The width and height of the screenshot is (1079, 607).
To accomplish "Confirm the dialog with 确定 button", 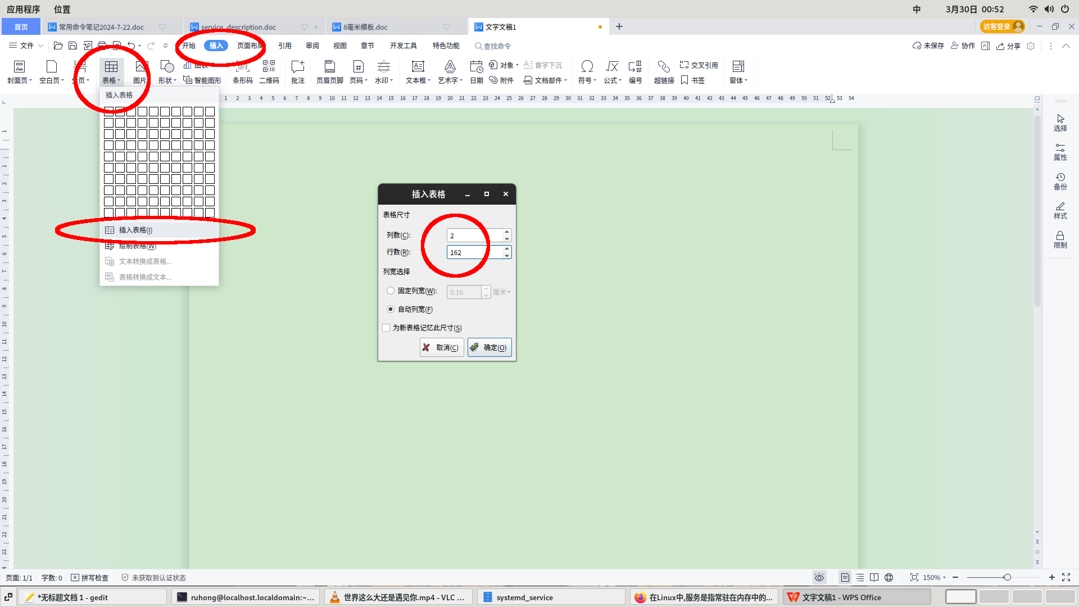I will [x=489, y=347].
